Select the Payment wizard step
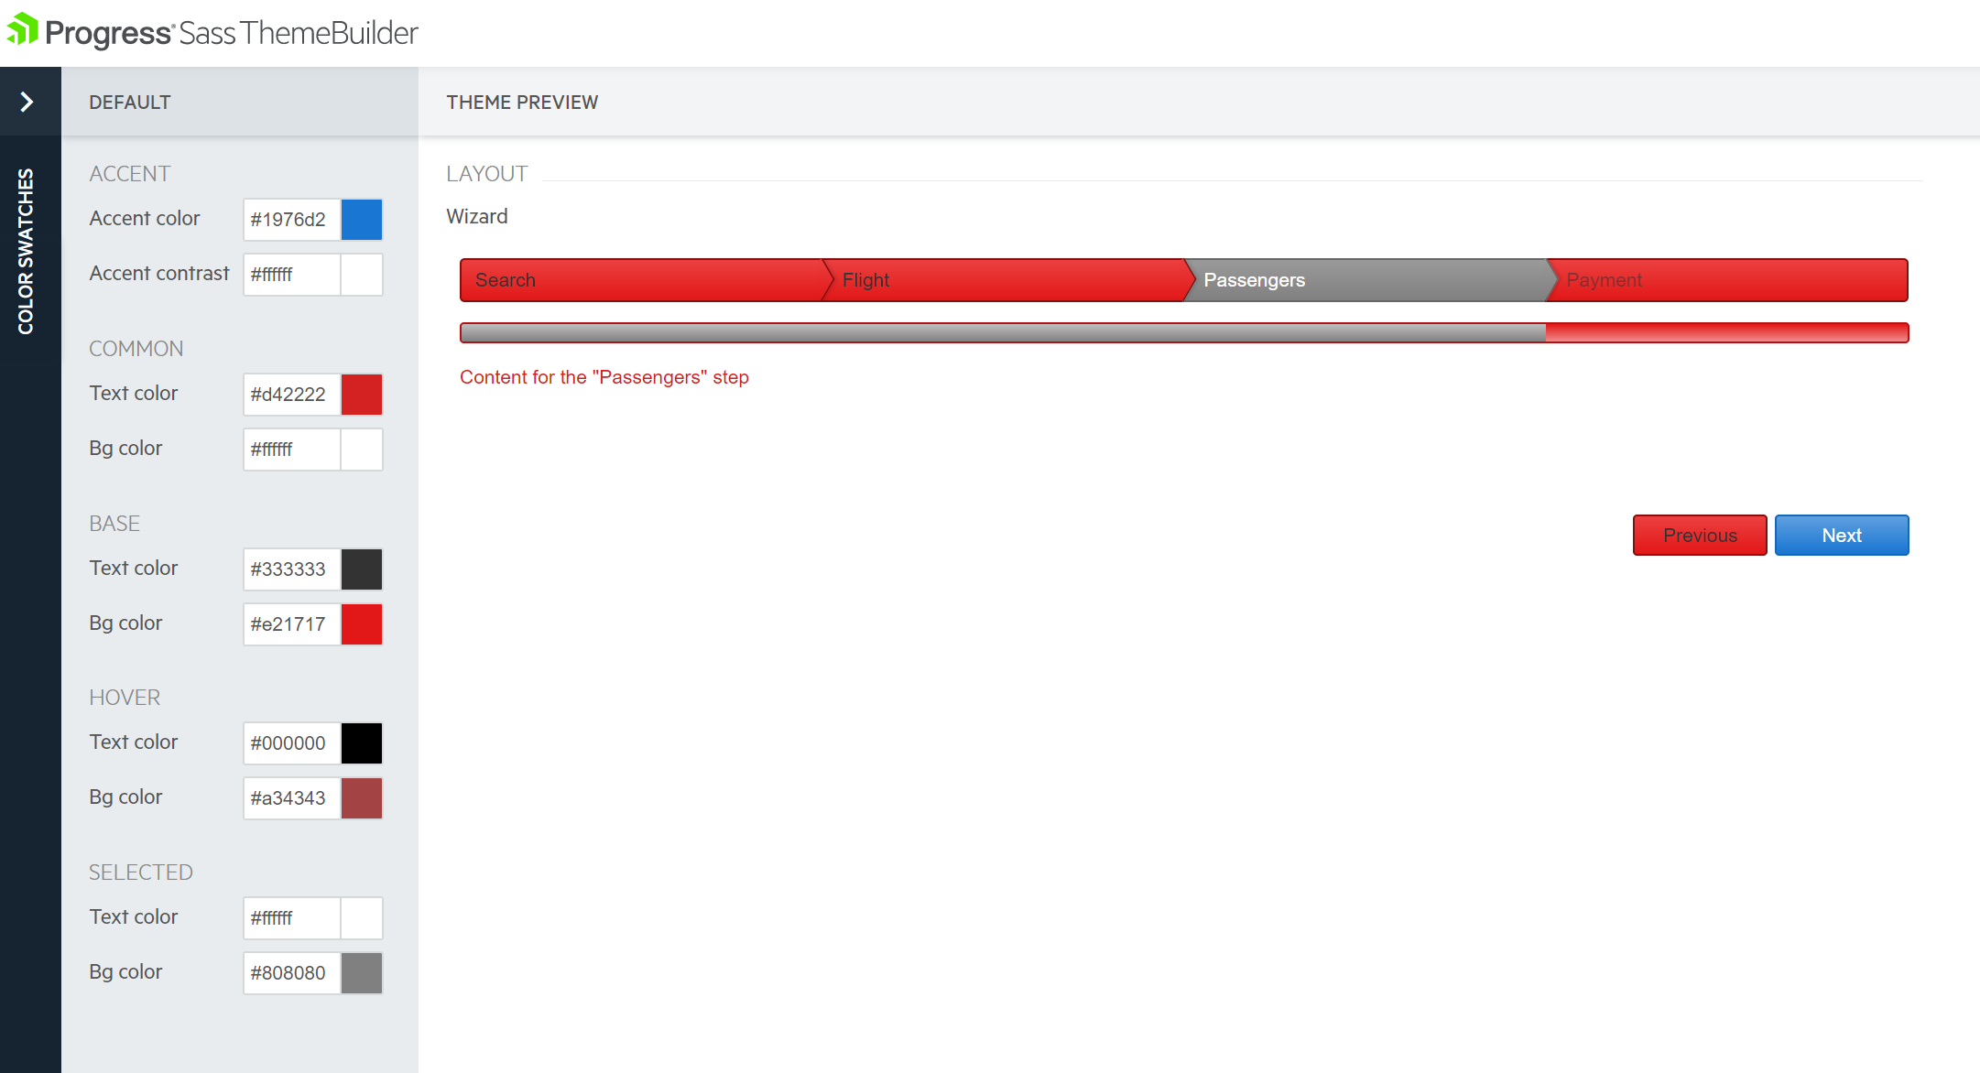The width and height of the screenshot is (1980, 1073). click(x=1726, y=280)
